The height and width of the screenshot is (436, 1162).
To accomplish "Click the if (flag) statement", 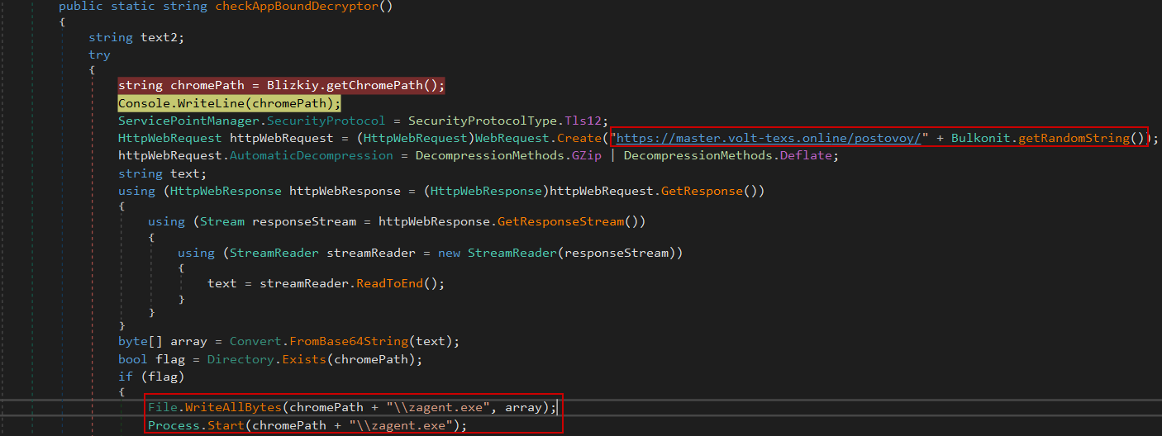I will tap(151, 377).
